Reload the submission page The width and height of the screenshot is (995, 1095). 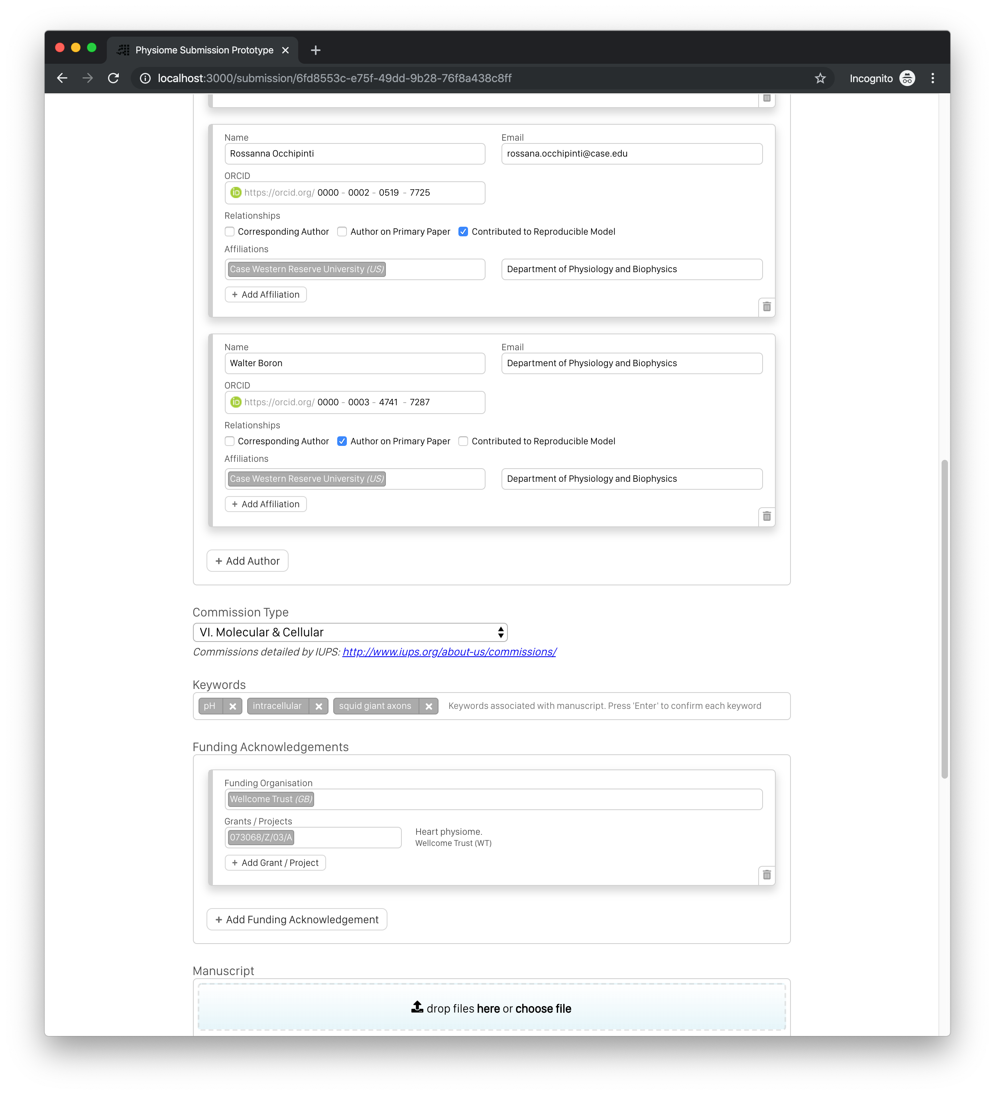click(113, 78)
